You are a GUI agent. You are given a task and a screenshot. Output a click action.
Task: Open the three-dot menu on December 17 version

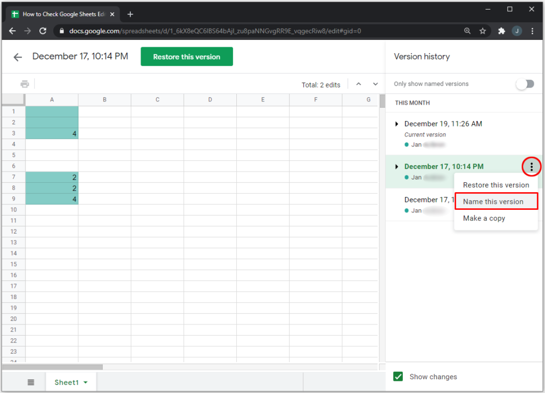click(x=531, y=166)
